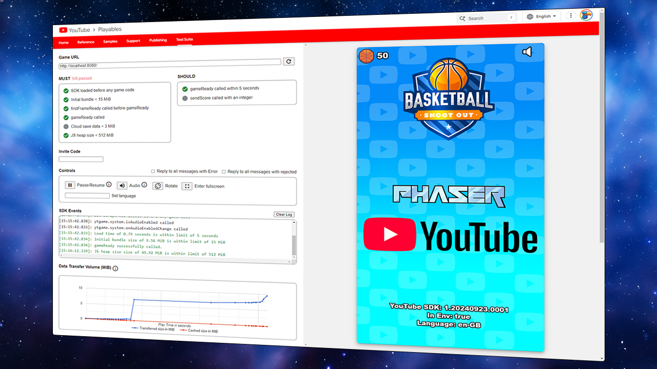Viewport: 657px width, 369px height.
Task: Open the Reference tab
Action: point(86,42)
